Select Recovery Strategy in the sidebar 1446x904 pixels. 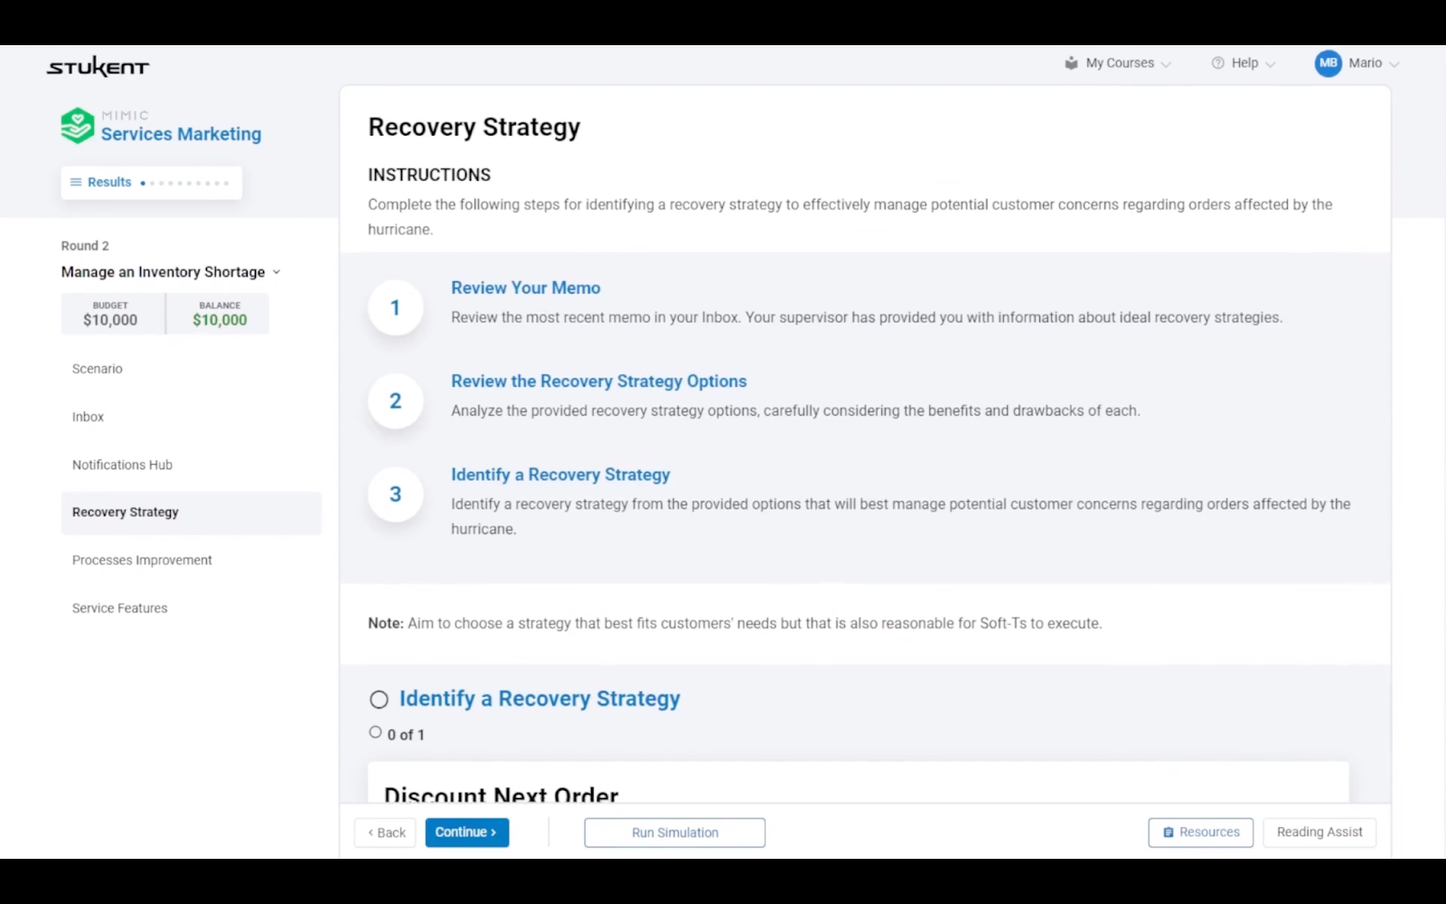point(191,513)
